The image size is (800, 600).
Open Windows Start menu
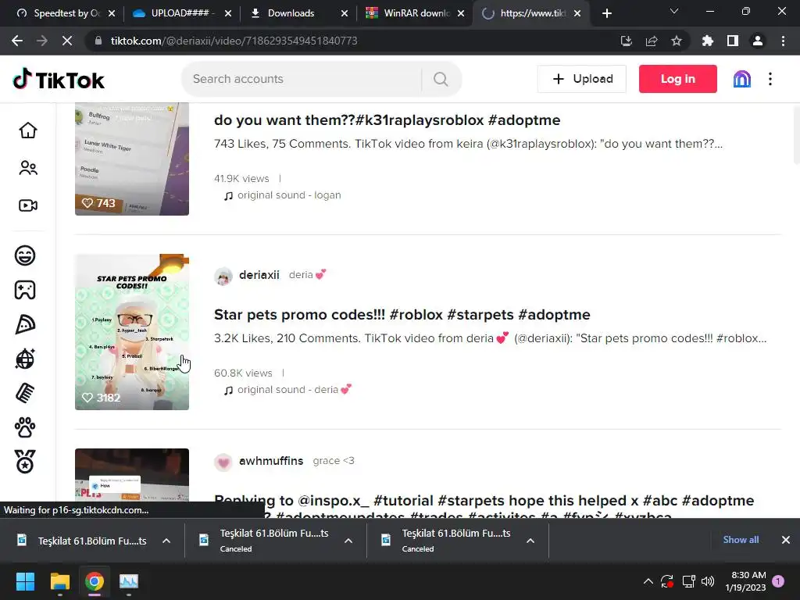pyautogui.click(x=25, y=581)
